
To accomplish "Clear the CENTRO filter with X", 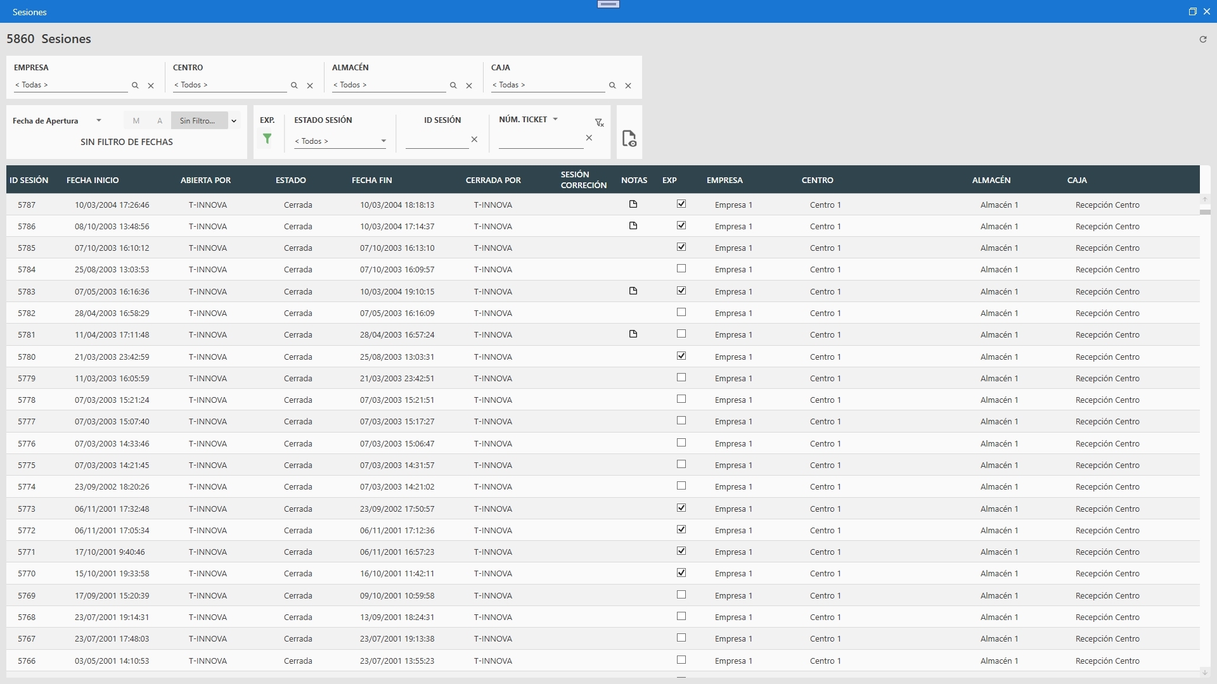I will tap(310, 85).
